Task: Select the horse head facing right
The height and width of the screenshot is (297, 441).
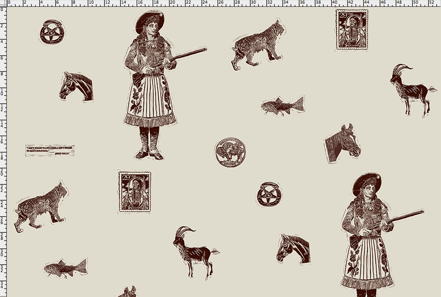Action: point(342,144)
